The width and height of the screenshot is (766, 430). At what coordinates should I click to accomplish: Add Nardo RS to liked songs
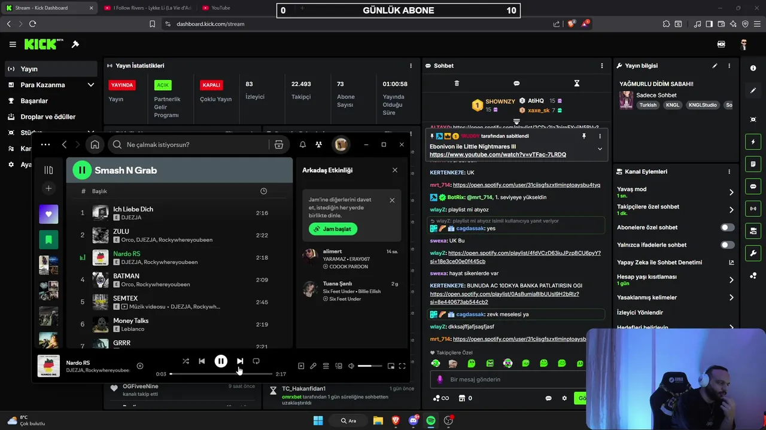(x=140, y=366)
